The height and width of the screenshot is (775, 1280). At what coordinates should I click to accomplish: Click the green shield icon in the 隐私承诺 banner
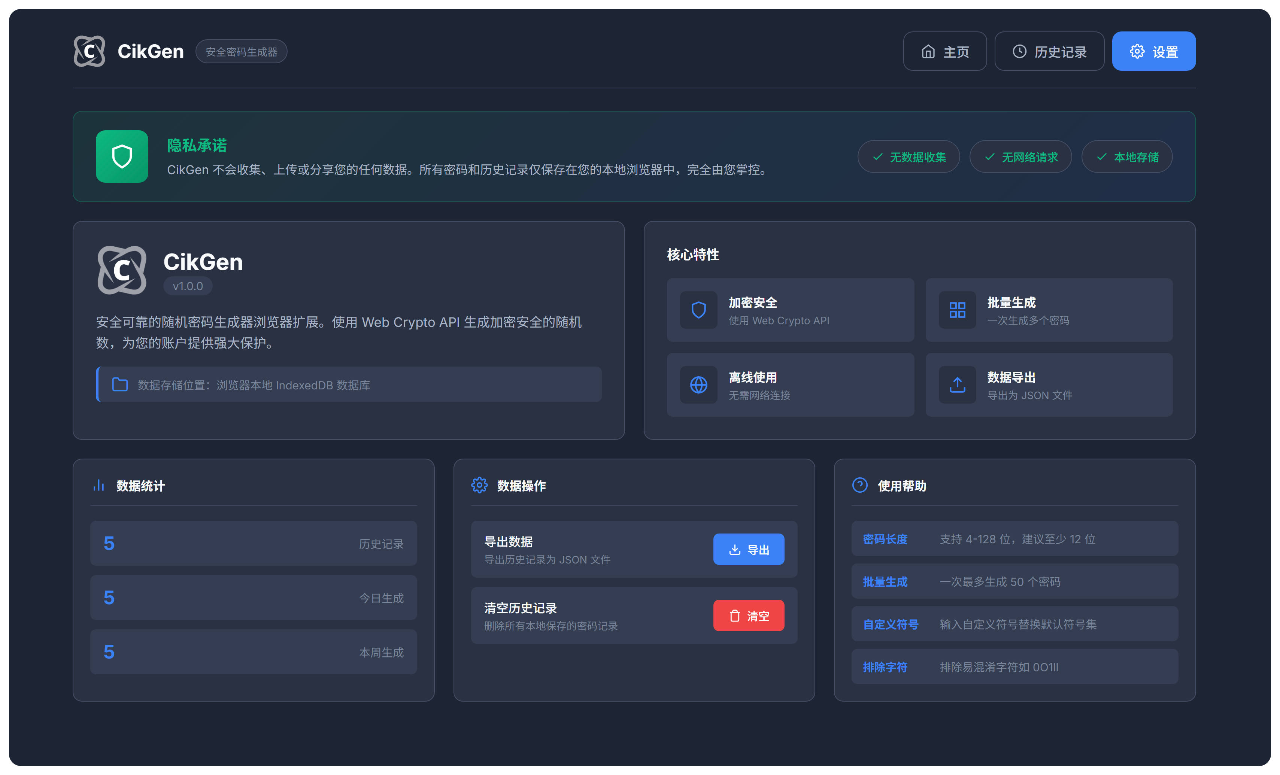click(x=122, y=156)
